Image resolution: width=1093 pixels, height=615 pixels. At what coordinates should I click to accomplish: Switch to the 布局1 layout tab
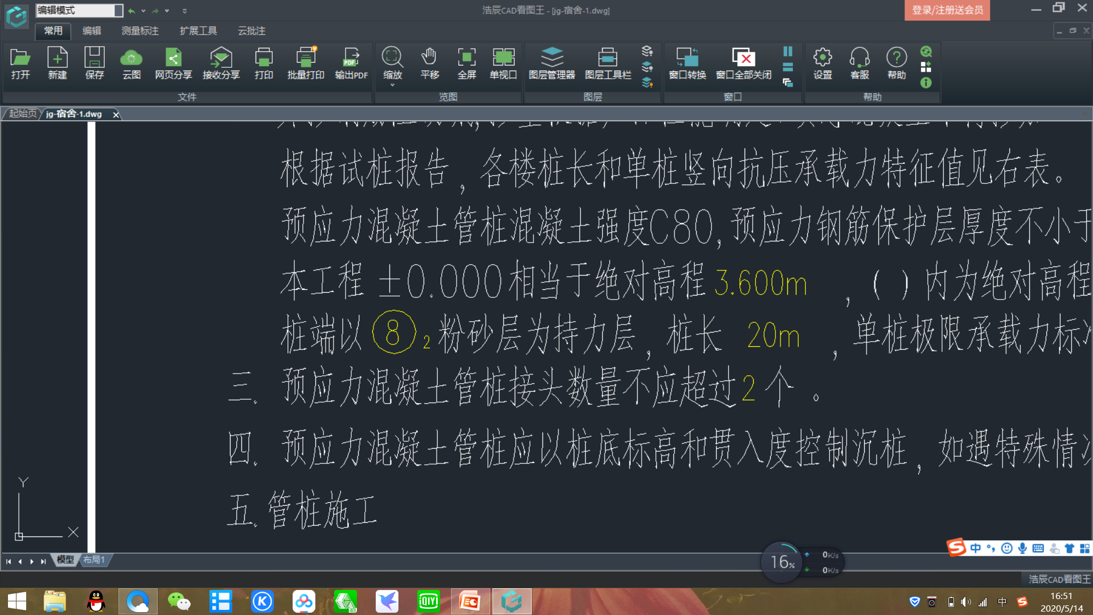(x=94, y=560)
